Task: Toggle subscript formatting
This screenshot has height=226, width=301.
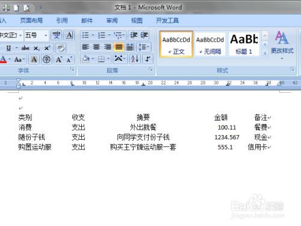Action: click(x=36, y=48)
